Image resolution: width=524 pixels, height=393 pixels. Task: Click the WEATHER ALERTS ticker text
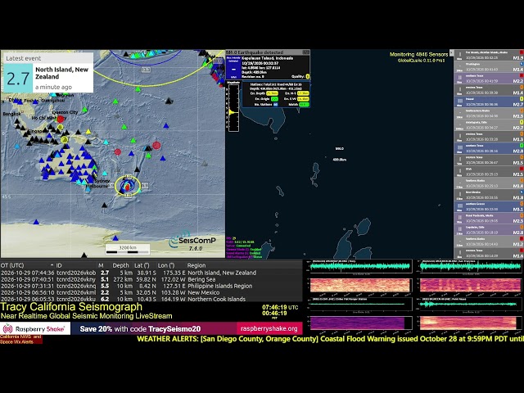(x=331, y=339)
